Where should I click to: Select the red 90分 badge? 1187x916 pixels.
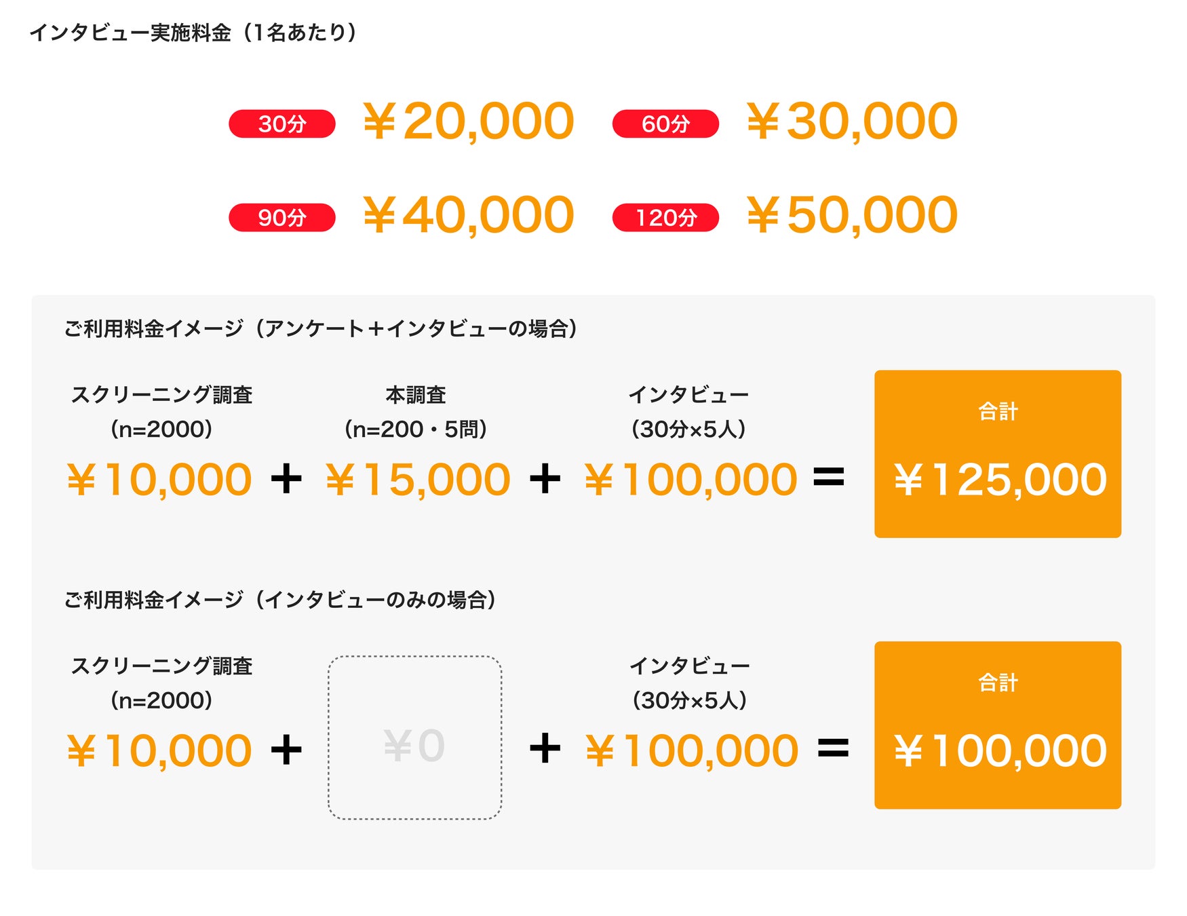[x=281, y=218]
